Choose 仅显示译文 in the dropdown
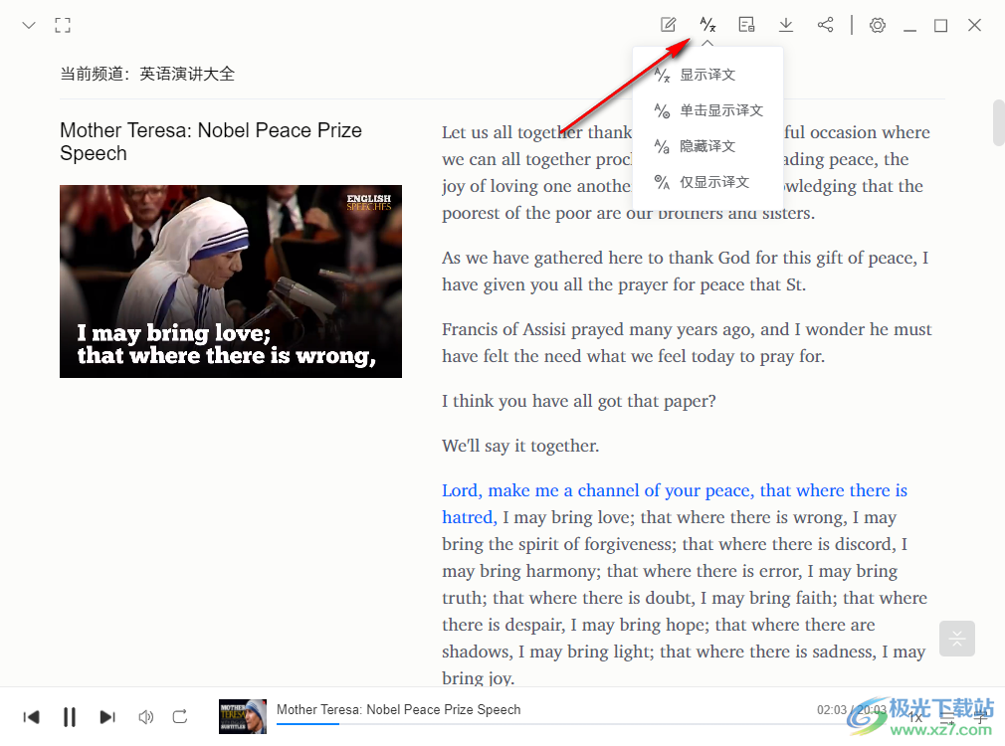Image resolution: width=1005 pixels, height=746 pixels. point(713,182)
